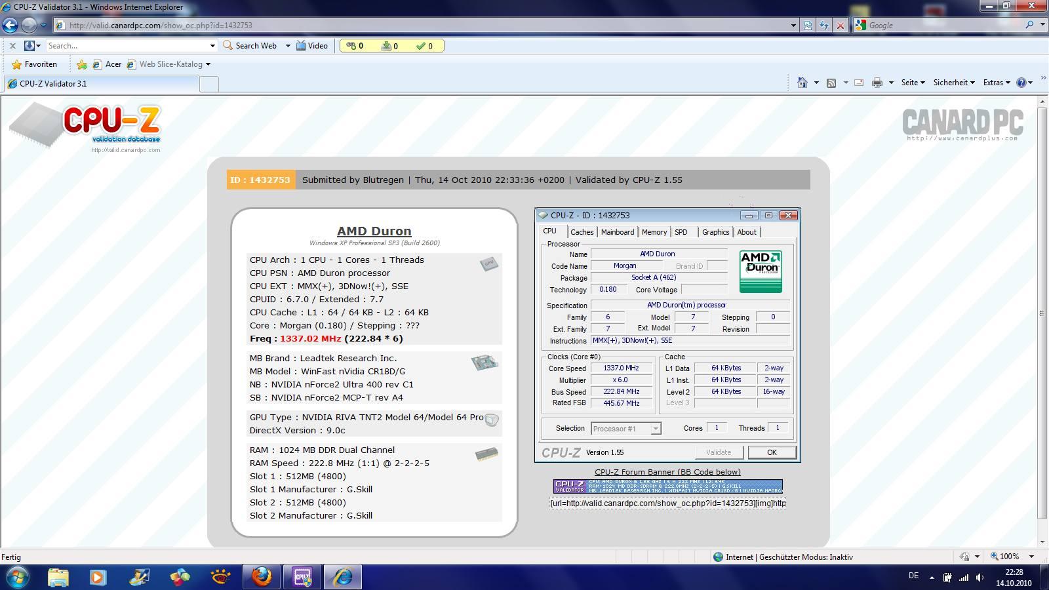The height and width of the screenshot is (590, 1049).
Task: Open CPU-Z application from the taskbar
Action: coord(302,577)
